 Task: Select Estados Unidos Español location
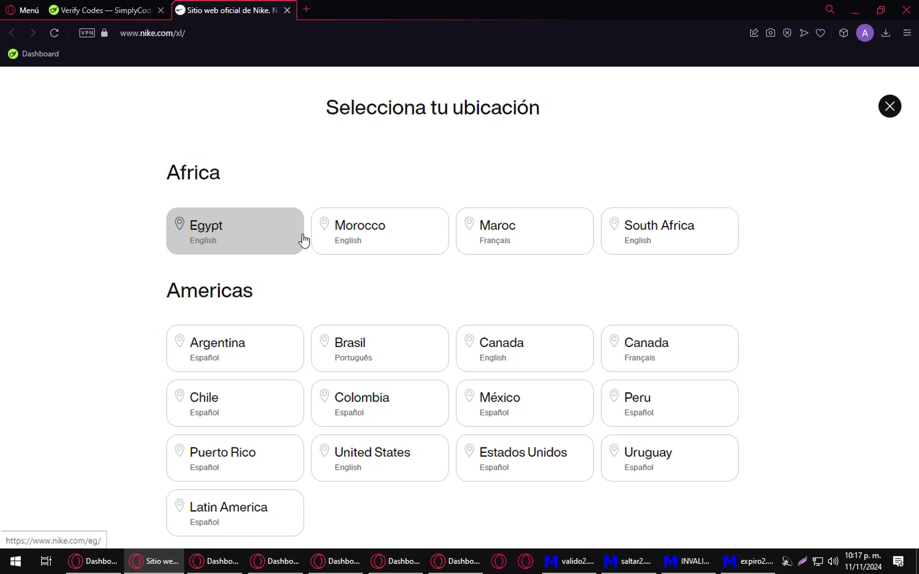(524, 458)
